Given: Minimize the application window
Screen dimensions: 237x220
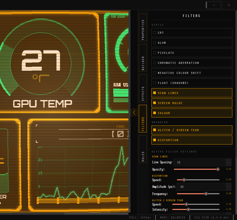Looking at the screenshot, I should [x=214, y=5].
